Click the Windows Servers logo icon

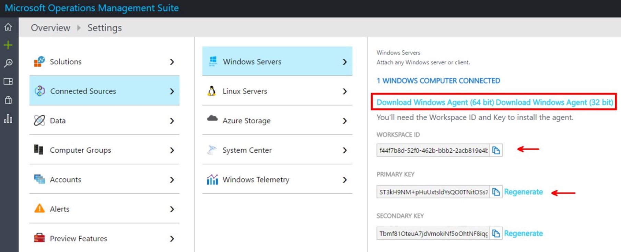pos(213,61)
